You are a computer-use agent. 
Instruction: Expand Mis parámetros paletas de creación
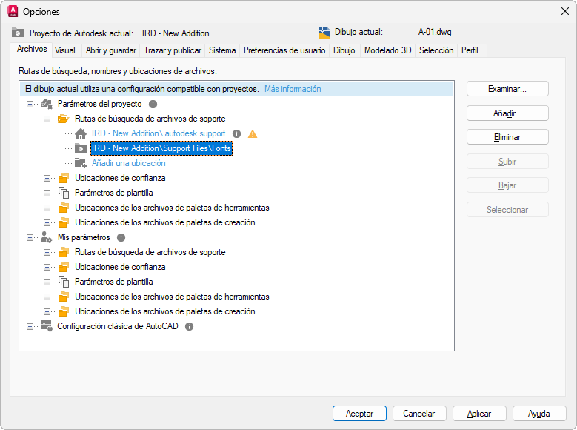click(x=47, y=311)
